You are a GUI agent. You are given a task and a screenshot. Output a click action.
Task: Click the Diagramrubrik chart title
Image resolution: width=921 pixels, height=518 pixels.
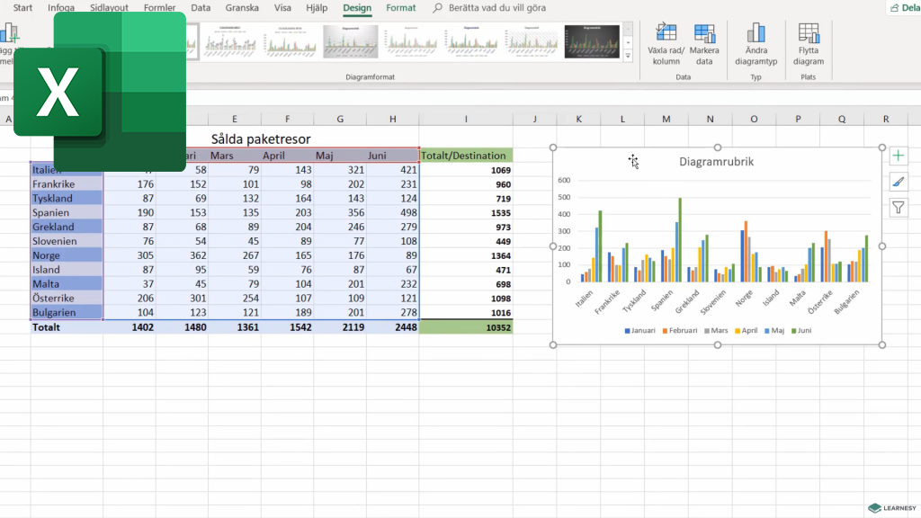(716, 162)
